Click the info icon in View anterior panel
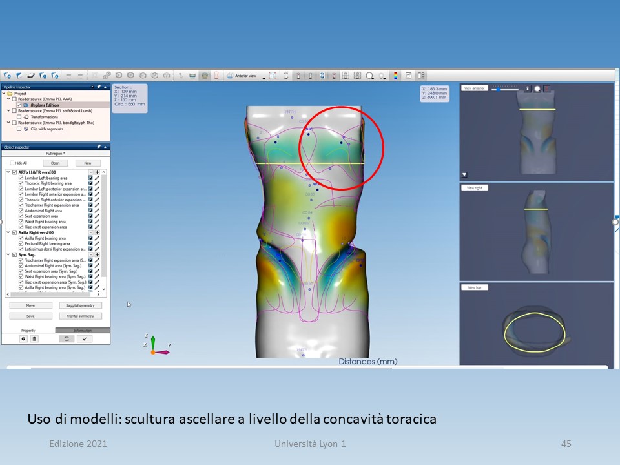This screenshot has height=465, width=620. pos(528,88)
